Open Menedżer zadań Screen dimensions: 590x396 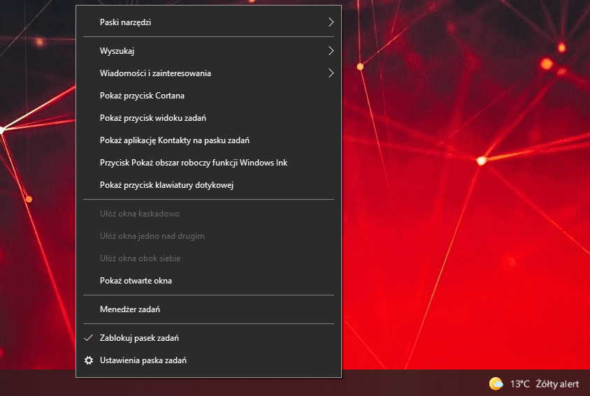(208, 309)
